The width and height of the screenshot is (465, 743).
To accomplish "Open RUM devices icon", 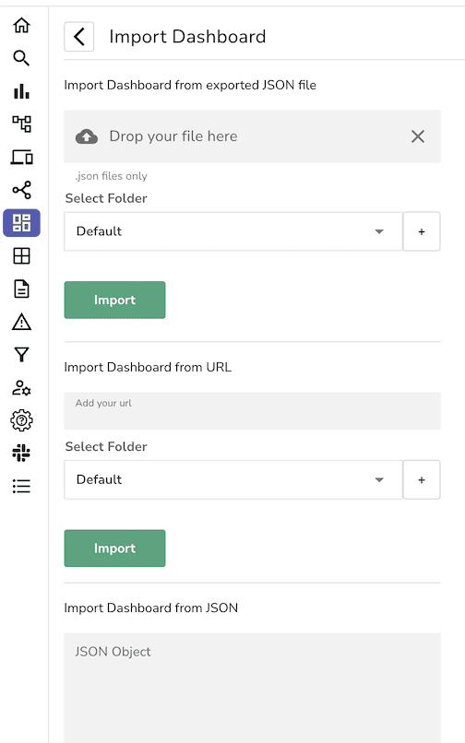I will [21, 157].
